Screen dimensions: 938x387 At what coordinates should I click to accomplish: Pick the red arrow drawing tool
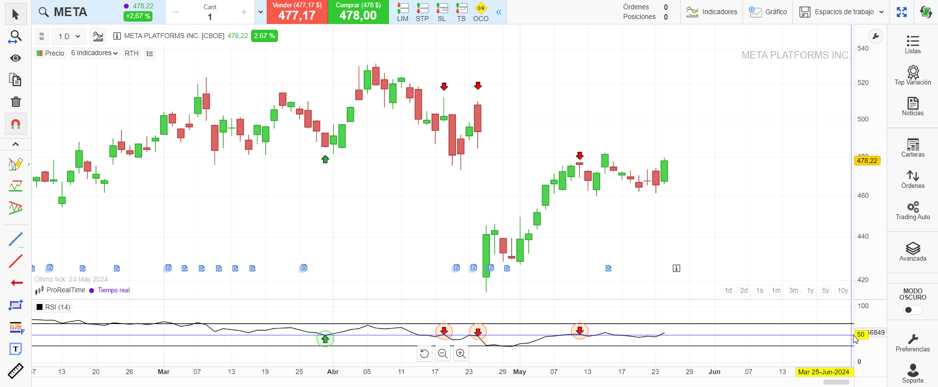tap(17, 283)
